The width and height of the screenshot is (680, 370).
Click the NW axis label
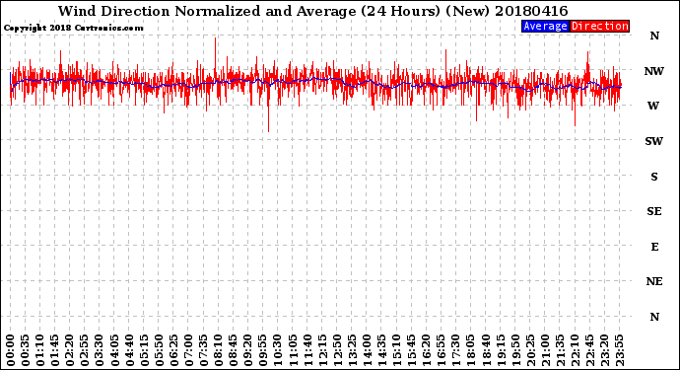(653, 71)
